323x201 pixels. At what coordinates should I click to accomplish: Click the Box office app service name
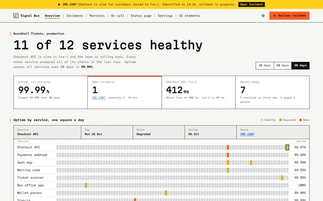pyautogui.click(x=30, y=185)
